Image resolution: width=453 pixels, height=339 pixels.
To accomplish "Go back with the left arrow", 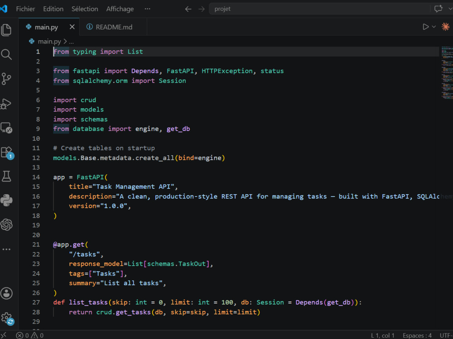I will [x=188, y=9].
